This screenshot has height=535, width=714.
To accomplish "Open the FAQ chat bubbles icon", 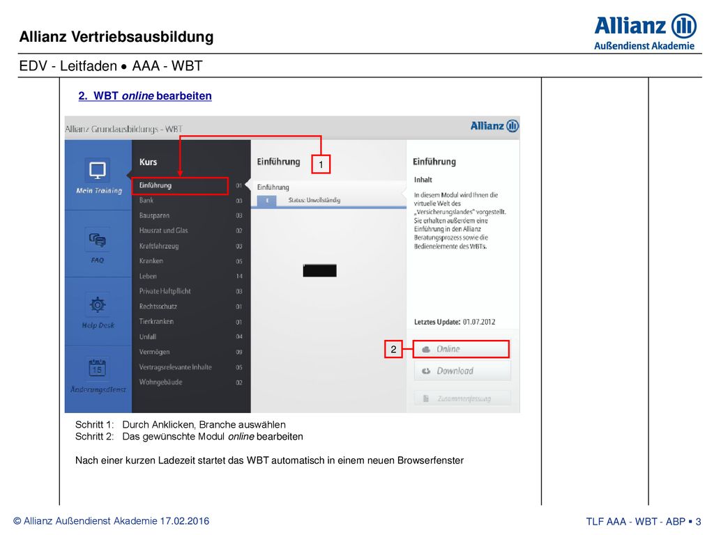I will click(97, 240).
